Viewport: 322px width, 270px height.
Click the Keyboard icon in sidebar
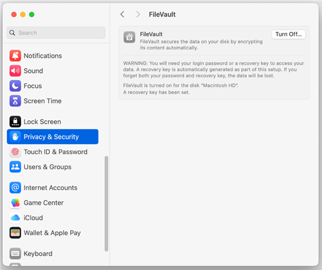pos(15,253)
